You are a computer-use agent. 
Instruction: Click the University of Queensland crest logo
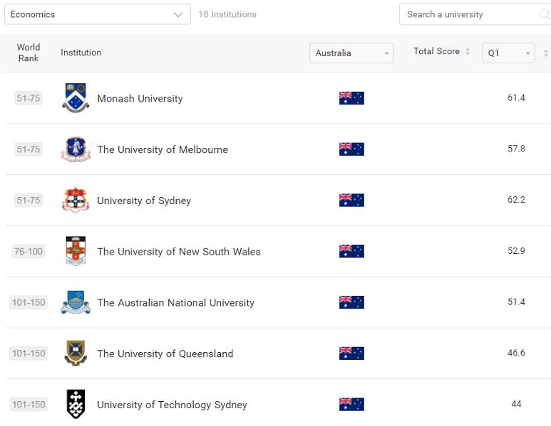(76, 353)
